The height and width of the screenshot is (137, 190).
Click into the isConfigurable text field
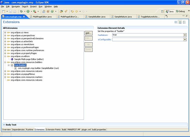pyautogui.click(x=148, y=40)
